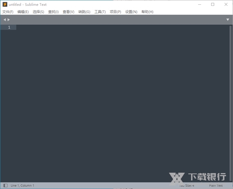Screen dimensions: 233x189
Task: Click line number 1 in the gutter
Action: [x=9, y=27]
